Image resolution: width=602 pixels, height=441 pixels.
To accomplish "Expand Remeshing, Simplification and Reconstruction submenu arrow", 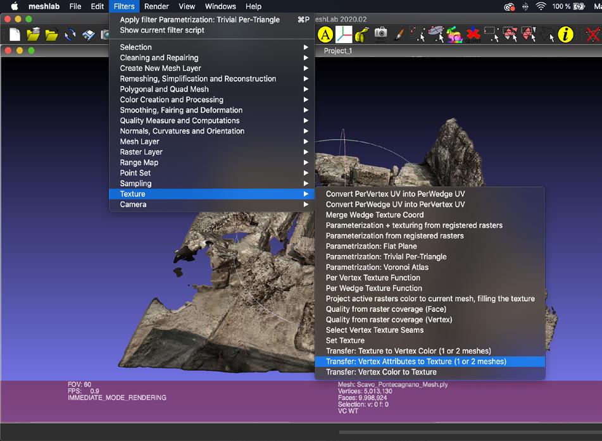I will (306, 78).
